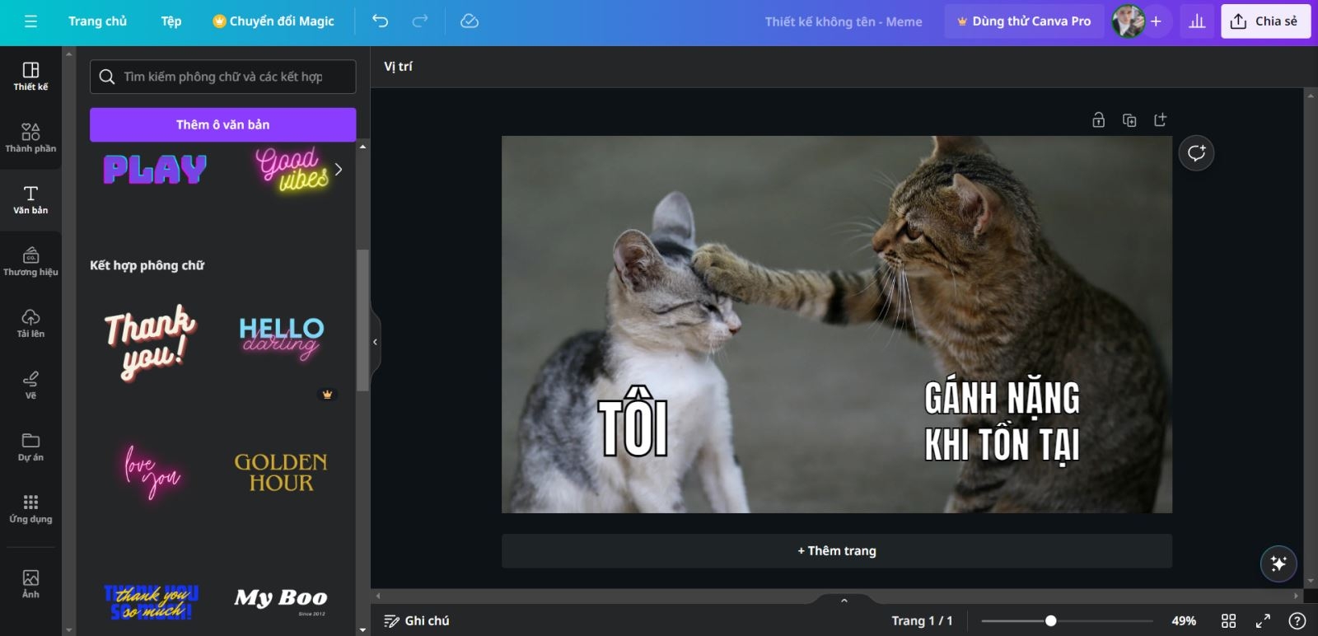The image size is (1318, 636).
Task: Select PLAY text style thumbnail
Action: (x=156, y=169)
